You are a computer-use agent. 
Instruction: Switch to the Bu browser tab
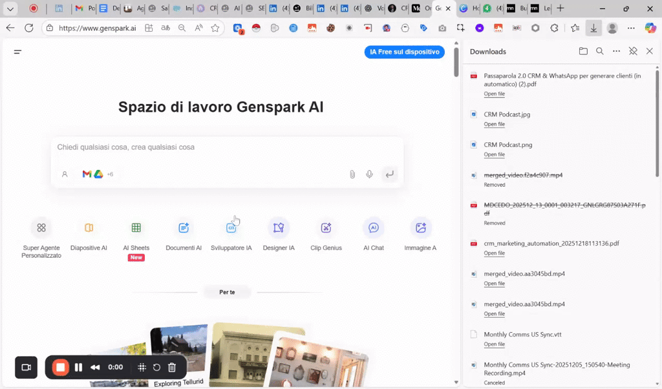coord(517,8)
